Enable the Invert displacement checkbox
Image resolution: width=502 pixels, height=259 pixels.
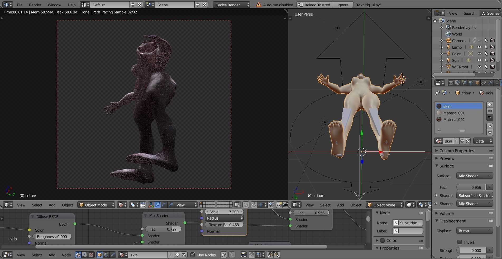(x=460, y=242)
